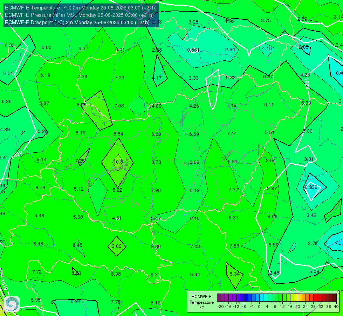Click the 4.61 map value

(117, 218)
